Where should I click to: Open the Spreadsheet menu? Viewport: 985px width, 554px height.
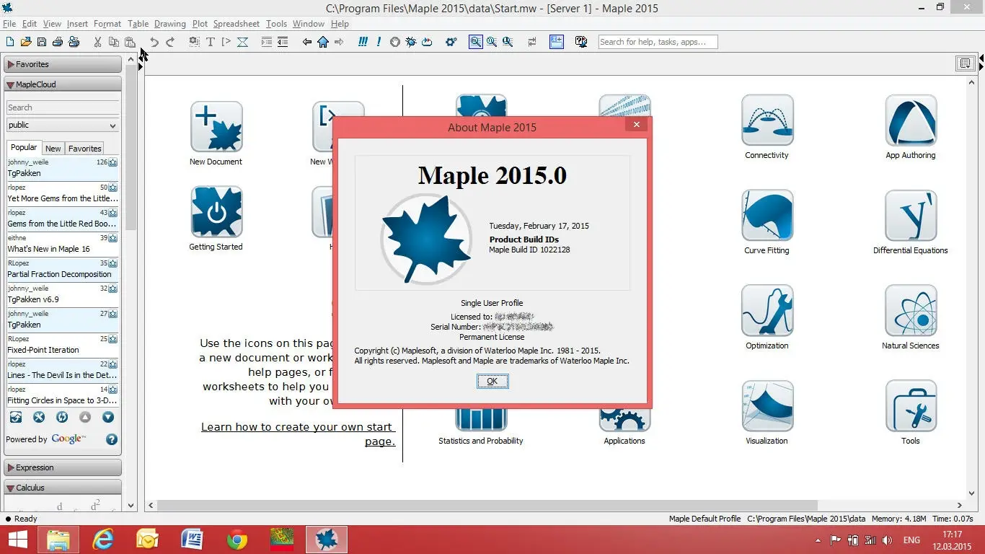click(237, 24)
